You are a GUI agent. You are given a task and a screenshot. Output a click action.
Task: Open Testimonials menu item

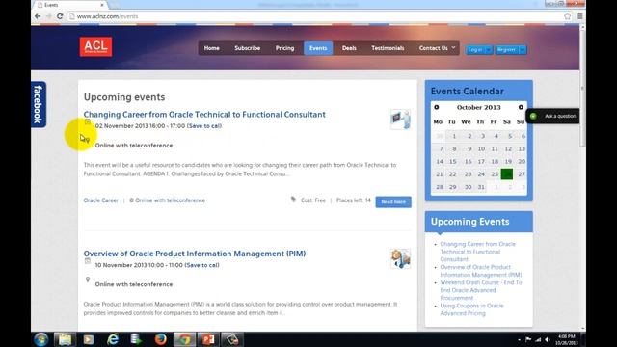click(x=388, y=48)
